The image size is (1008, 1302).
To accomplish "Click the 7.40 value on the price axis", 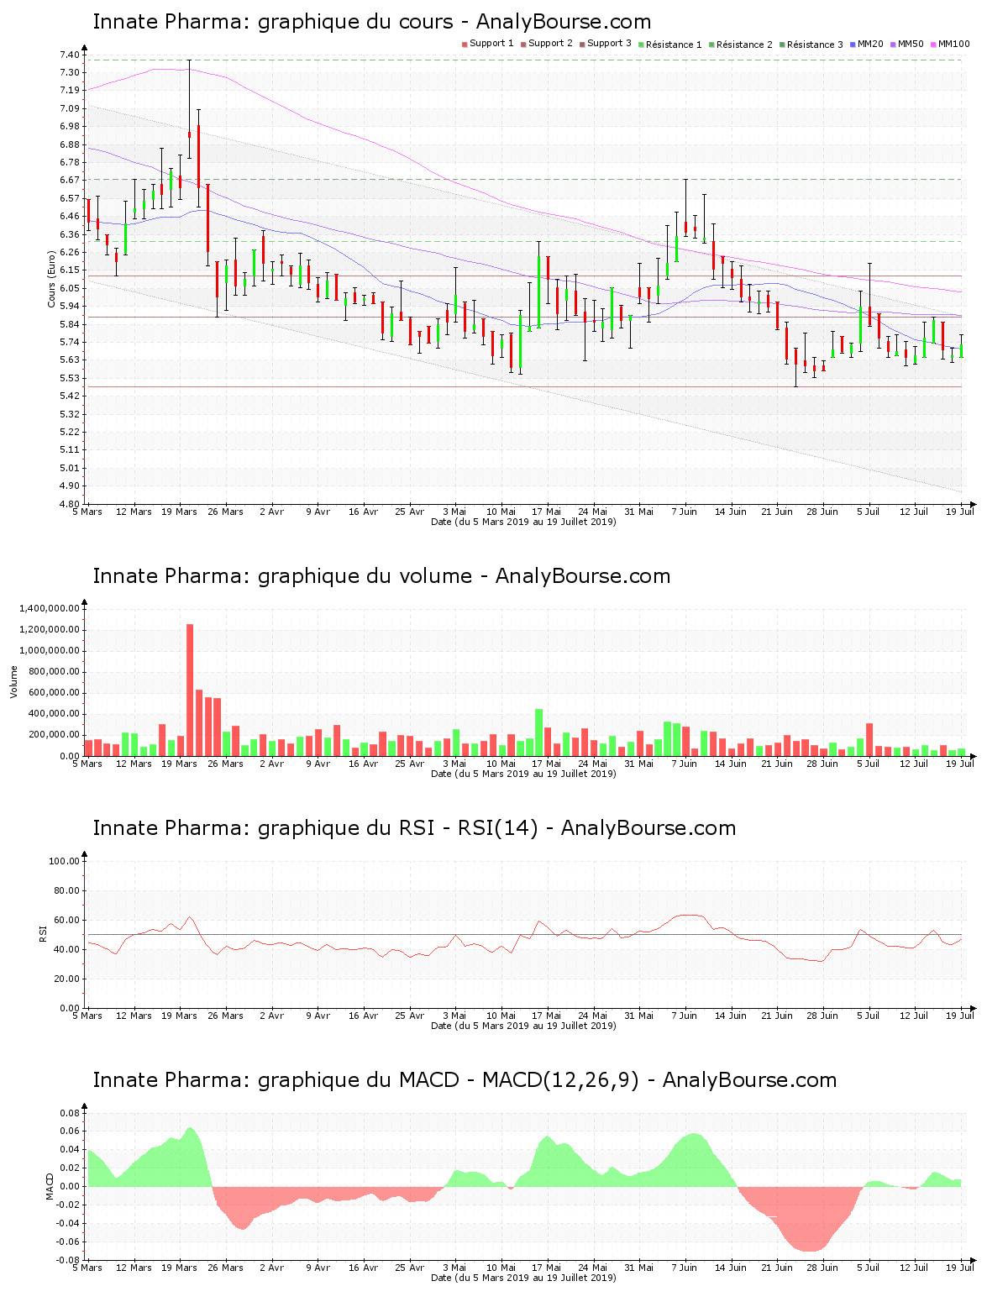I will (70, 55).
